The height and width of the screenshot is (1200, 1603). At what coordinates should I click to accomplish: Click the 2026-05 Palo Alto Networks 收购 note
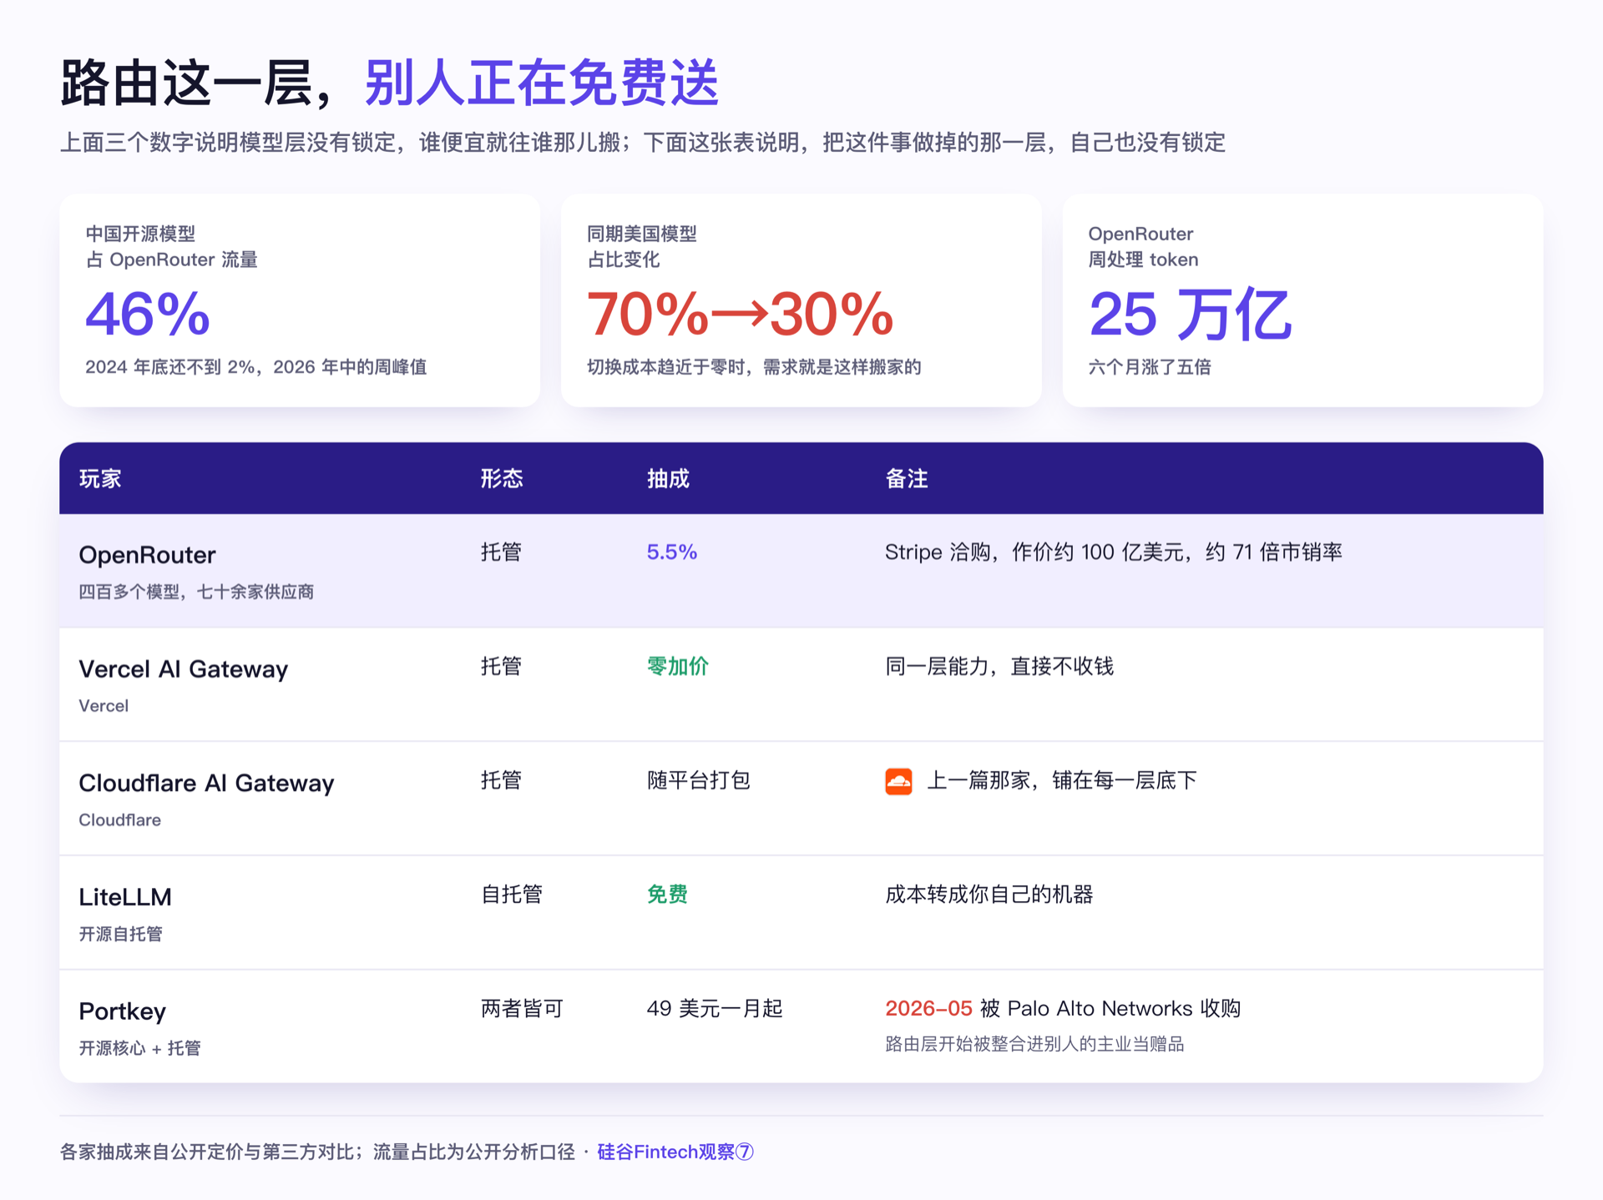point(1063,1008)
